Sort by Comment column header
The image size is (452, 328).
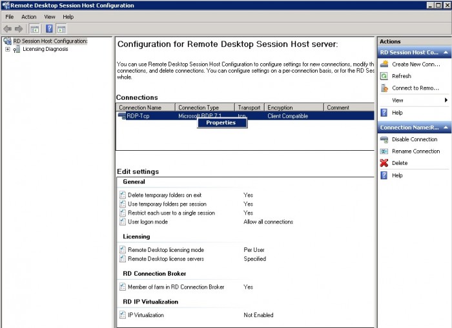349,108
